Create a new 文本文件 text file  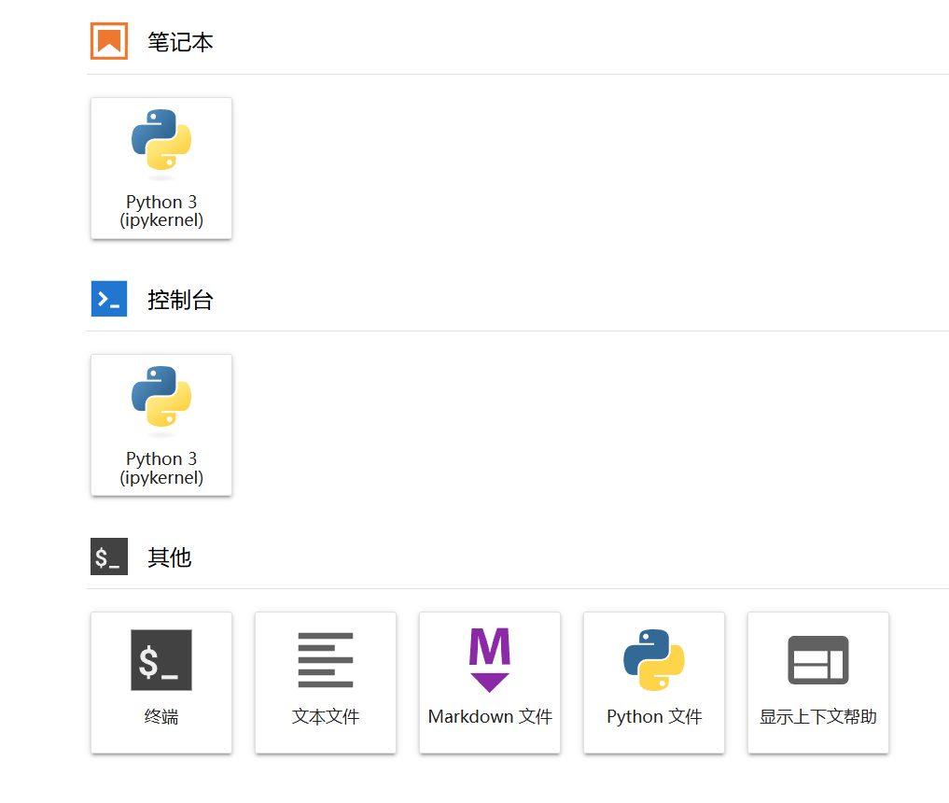point(326,683)
